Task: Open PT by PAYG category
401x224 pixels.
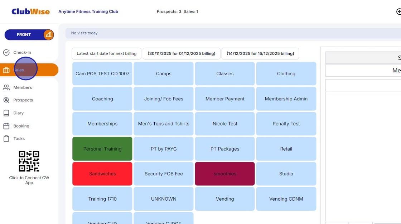Action: (164, 149)
